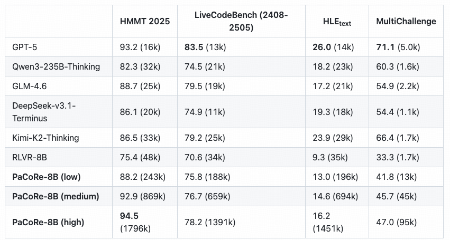Select the 16.2 (1451k) HLE cell
Image resolution: width=450 pixels, height=240 pixels.
pyautogui.click(x=328, y=223)
